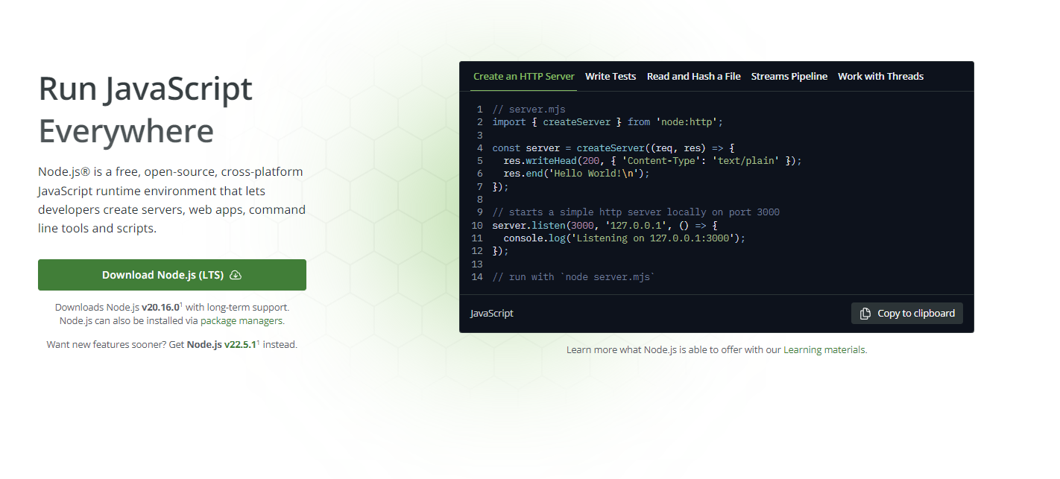1060x479 pixels.
Task: Click the 'starts a simple http server' comment
Action: click(x=636, y=212)
